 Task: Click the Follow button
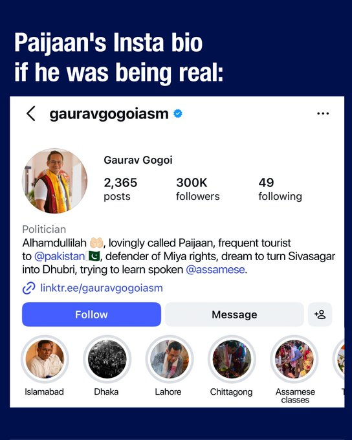[x=91, y=314]
